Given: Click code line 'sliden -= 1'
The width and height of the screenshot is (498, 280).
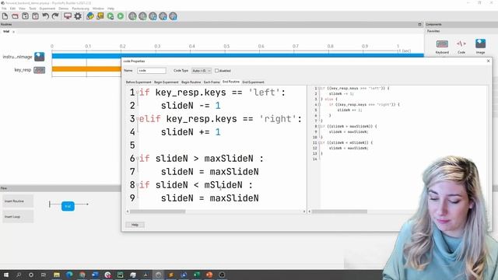Looking at the screenshot, I should coord(191,106).
